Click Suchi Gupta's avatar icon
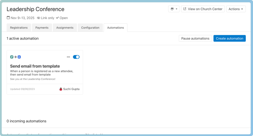253x136 pixels. tap(61, 89)
